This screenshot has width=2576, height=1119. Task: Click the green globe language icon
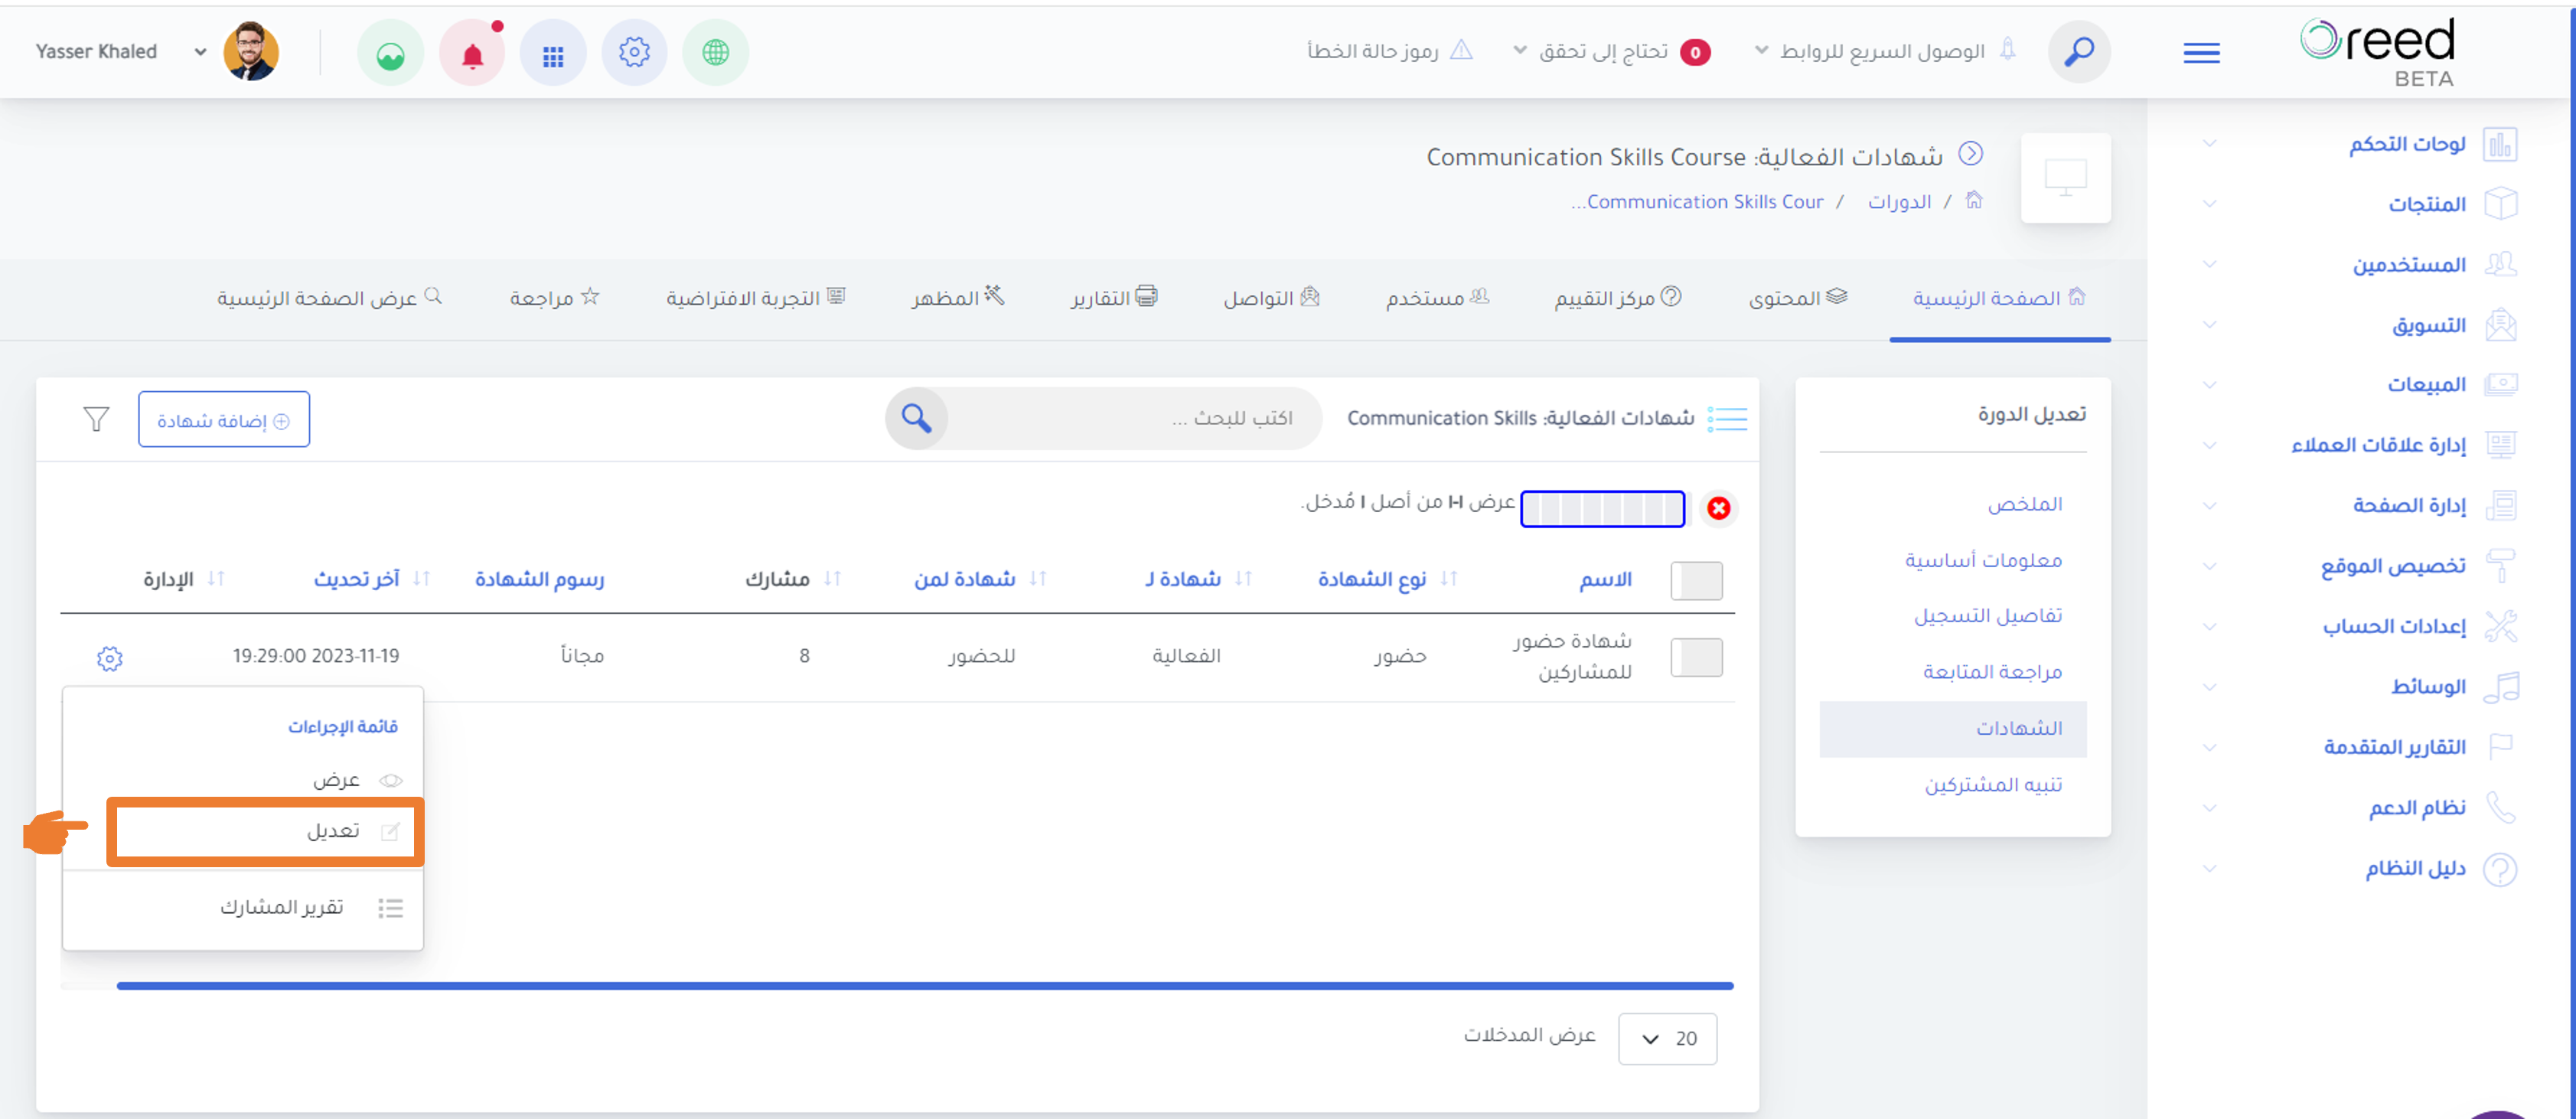click(715, 53)
